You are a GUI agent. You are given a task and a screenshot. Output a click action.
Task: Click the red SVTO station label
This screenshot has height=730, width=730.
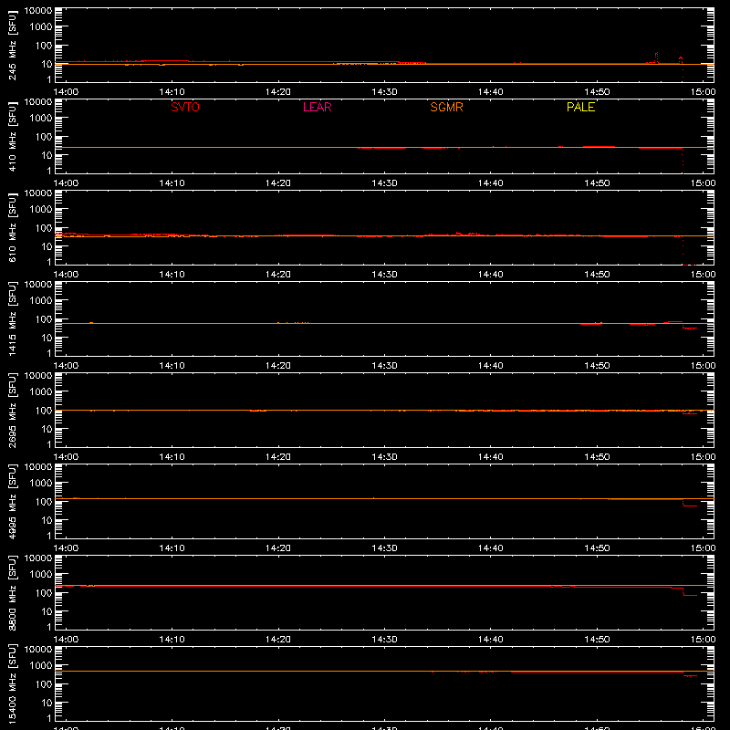[x=185, y=107]
